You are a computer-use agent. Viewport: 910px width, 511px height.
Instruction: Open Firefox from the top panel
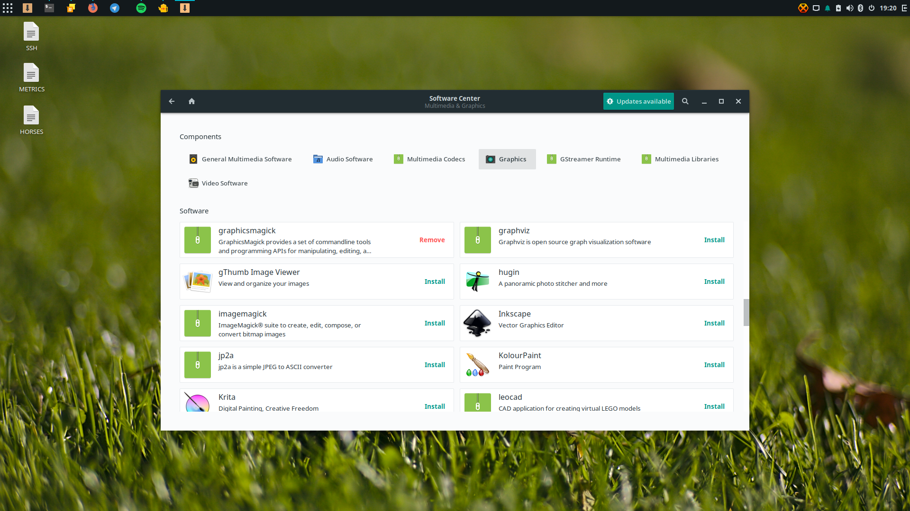click(x=93, y=8)
